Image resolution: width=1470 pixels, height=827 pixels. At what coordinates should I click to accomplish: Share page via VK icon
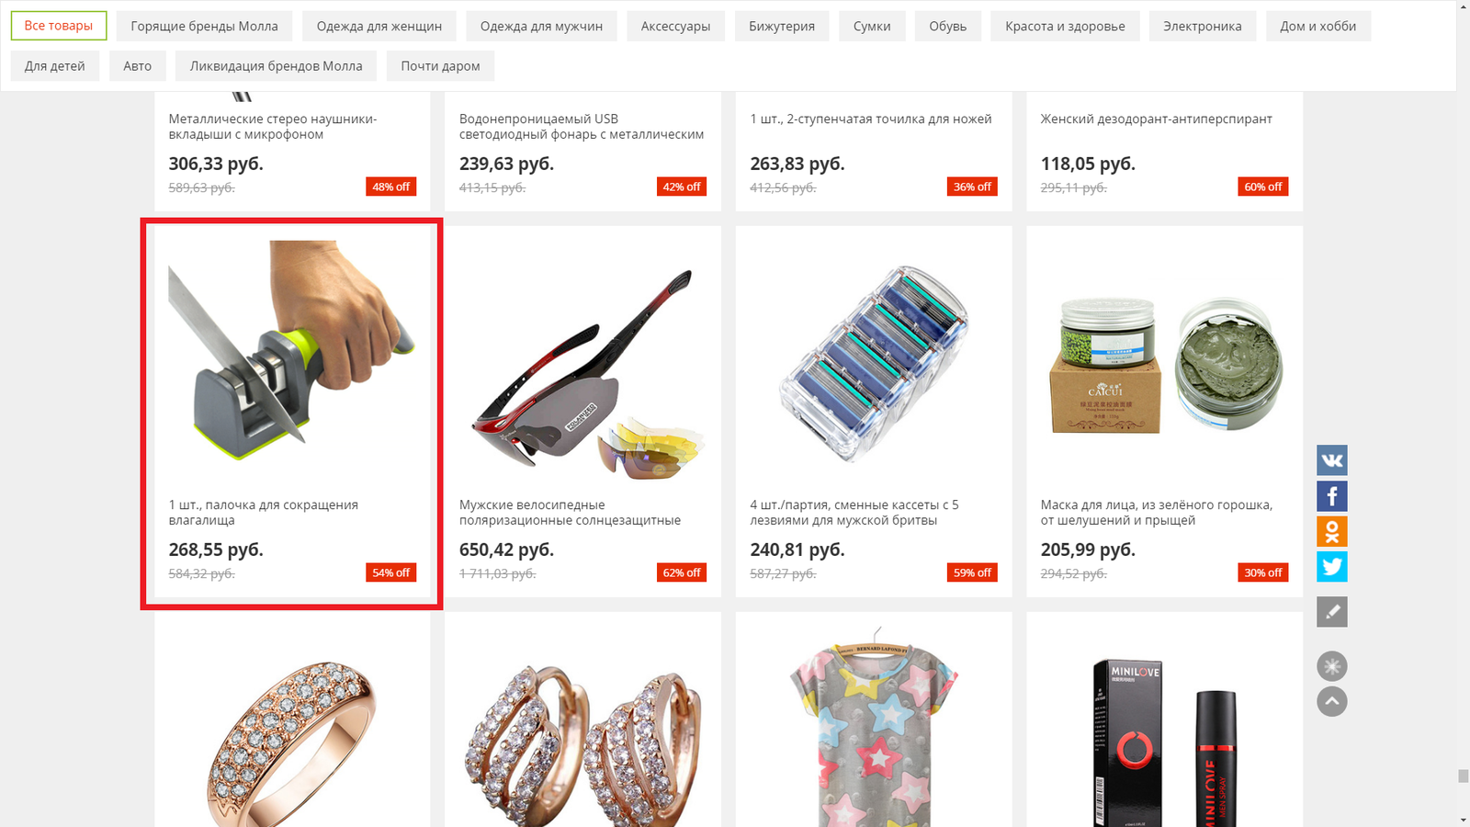pos(1331,460)
